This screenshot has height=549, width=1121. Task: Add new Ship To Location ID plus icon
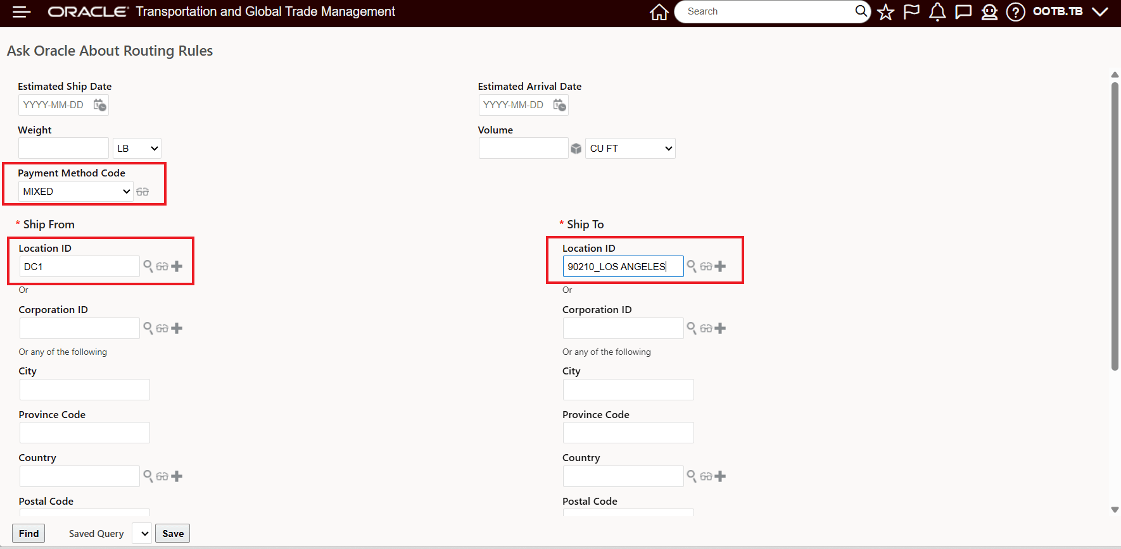[x=720, y=266]
